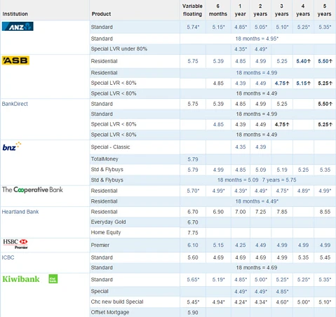Viewport: 336px width, 317px height.
Task: Select ANZ '18 months = 4.95' row
Action: tap(257, 39)
